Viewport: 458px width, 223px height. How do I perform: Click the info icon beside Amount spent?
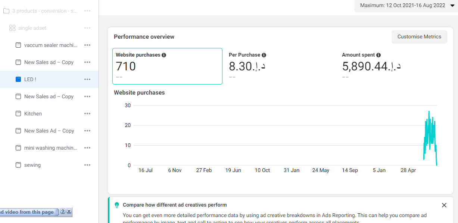[378, 55]
